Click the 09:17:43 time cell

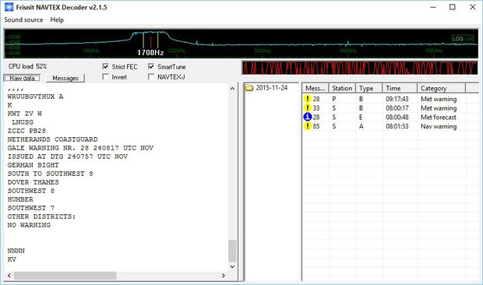coord(397,99)
